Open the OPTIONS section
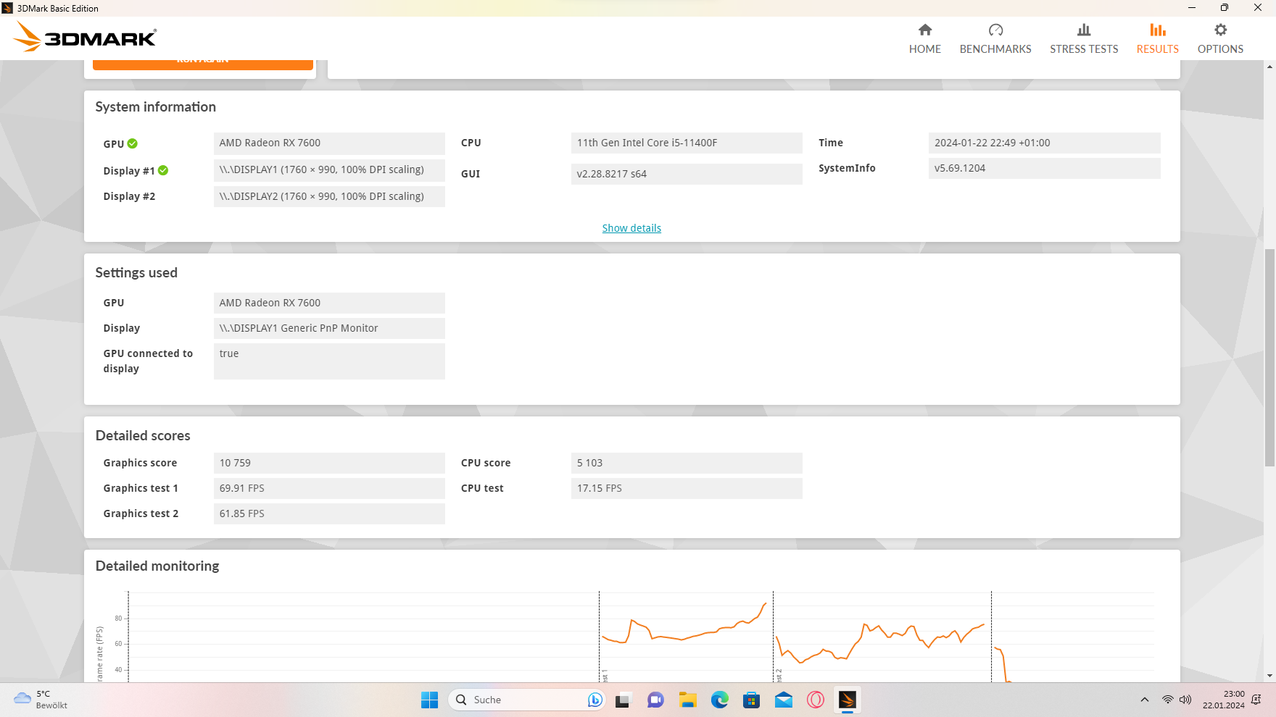This screenshot has height=717, width=1276. [1220, 38]
